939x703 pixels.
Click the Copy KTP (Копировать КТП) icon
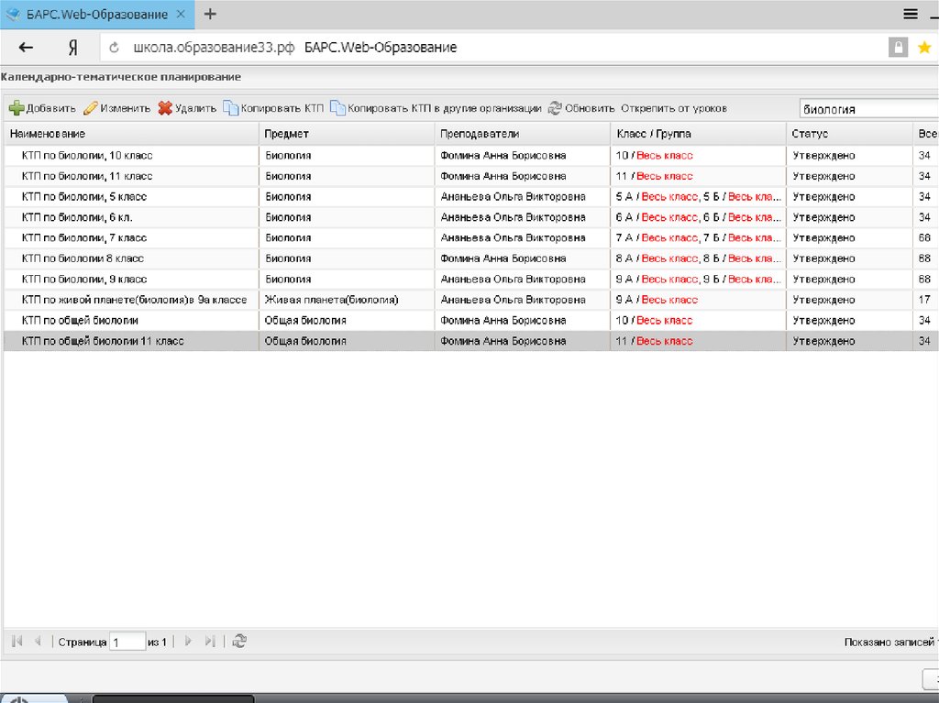coord(231,108)
